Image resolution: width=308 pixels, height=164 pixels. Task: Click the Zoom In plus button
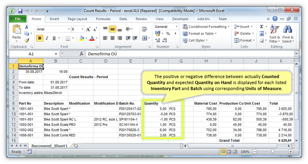click(x=291, y=152)
